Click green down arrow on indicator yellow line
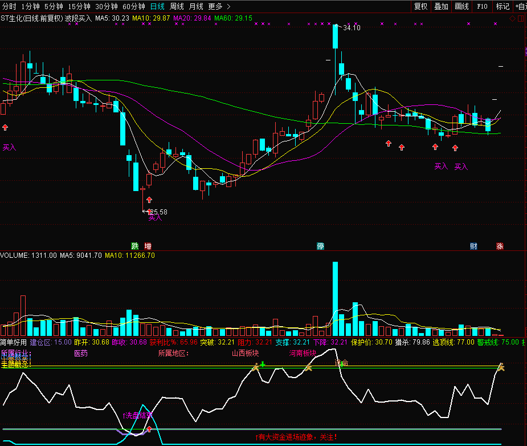527x446 pixels. tap(263, 364)
